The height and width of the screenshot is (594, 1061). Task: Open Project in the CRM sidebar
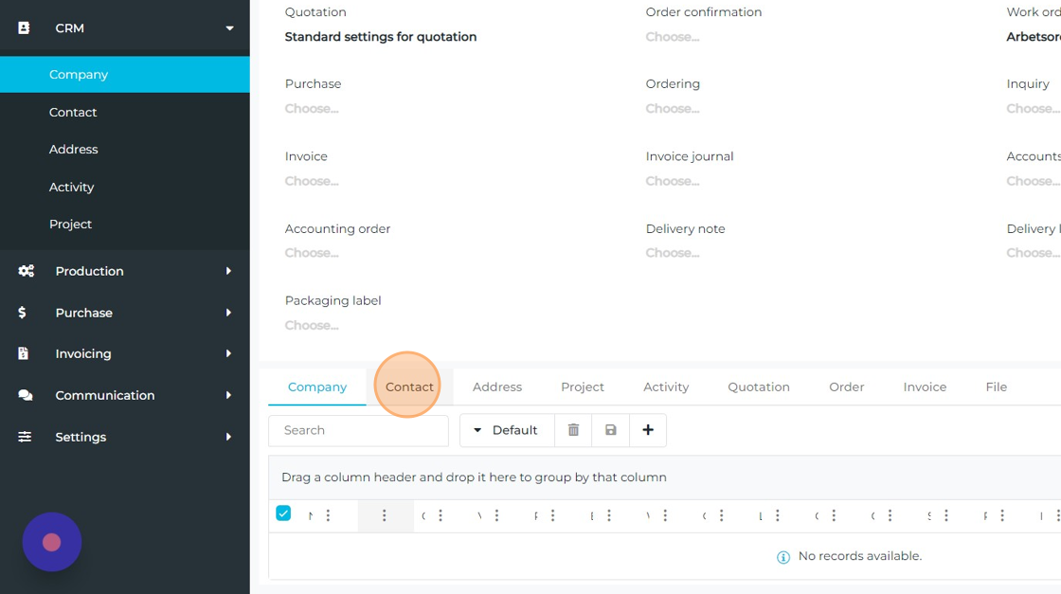point(71,225)
